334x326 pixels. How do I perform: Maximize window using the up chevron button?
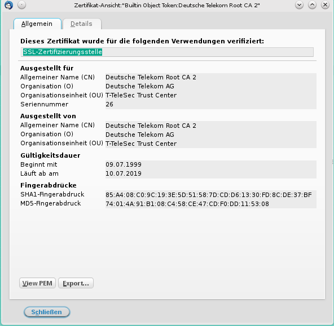pyautogui.click(x=312, y=5)
